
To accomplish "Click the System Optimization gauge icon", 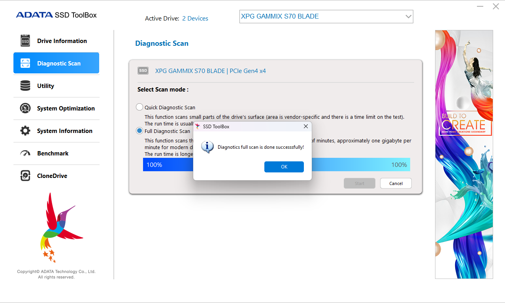I will tap(25, 108).
